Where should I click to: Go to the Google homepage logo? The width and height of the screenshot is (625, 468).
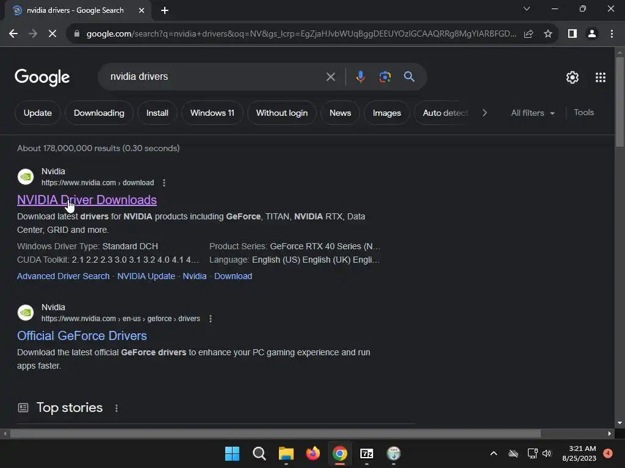(42, 77)
